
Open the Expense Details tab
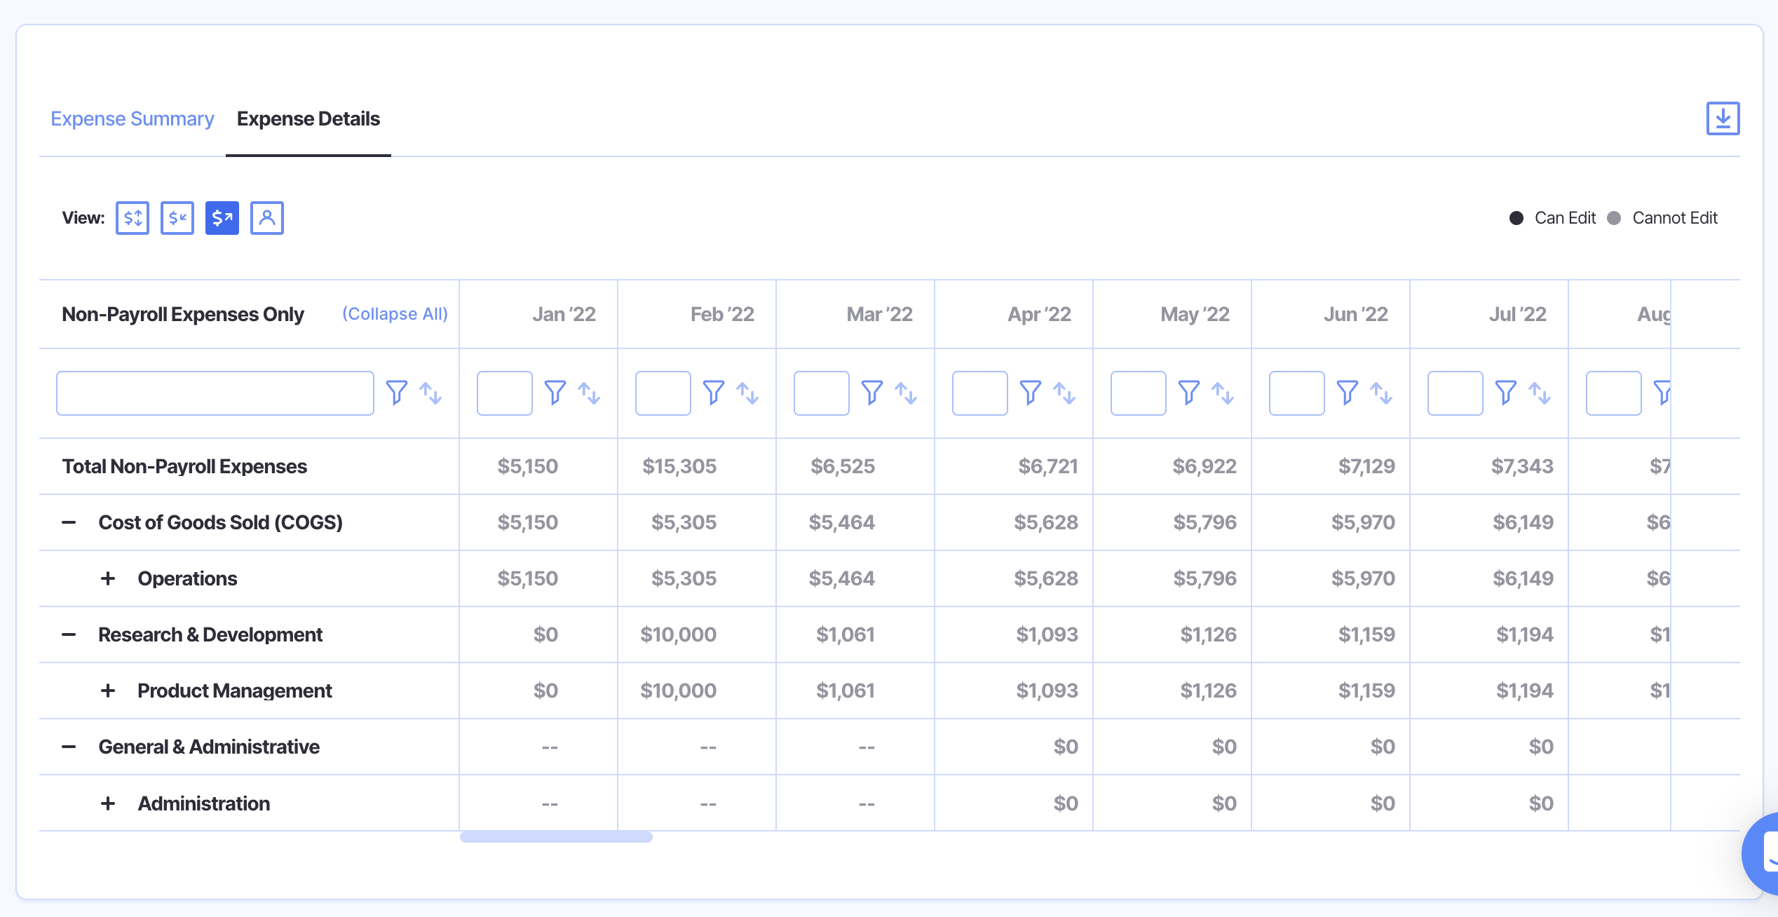[x=308, y=118]
